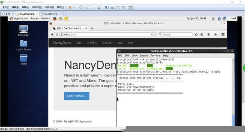Open the System menu in GNOME panel
The image size is (245, 132).
pos(46,18)
